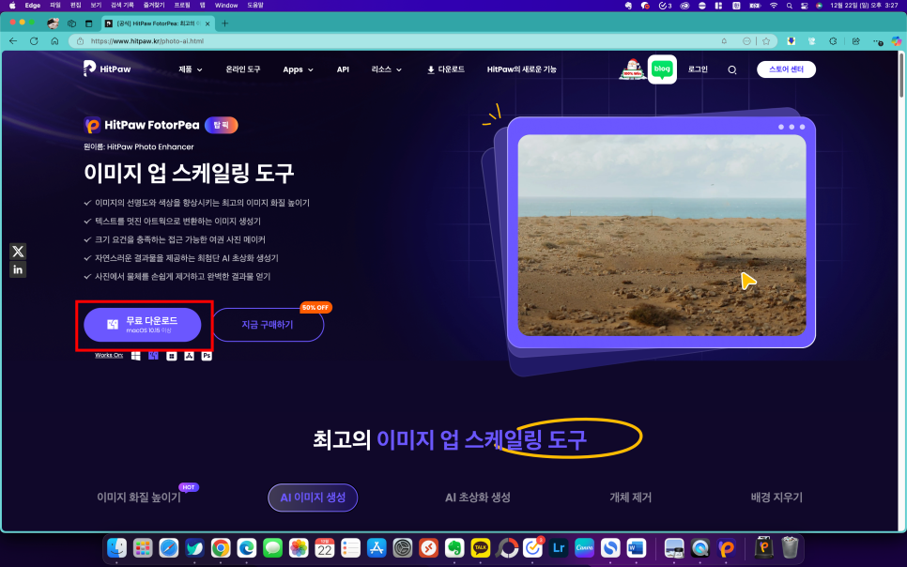907x567 pixels.
Task: Launch Microsoft Word from the dock
Action: tap(637, 547)
